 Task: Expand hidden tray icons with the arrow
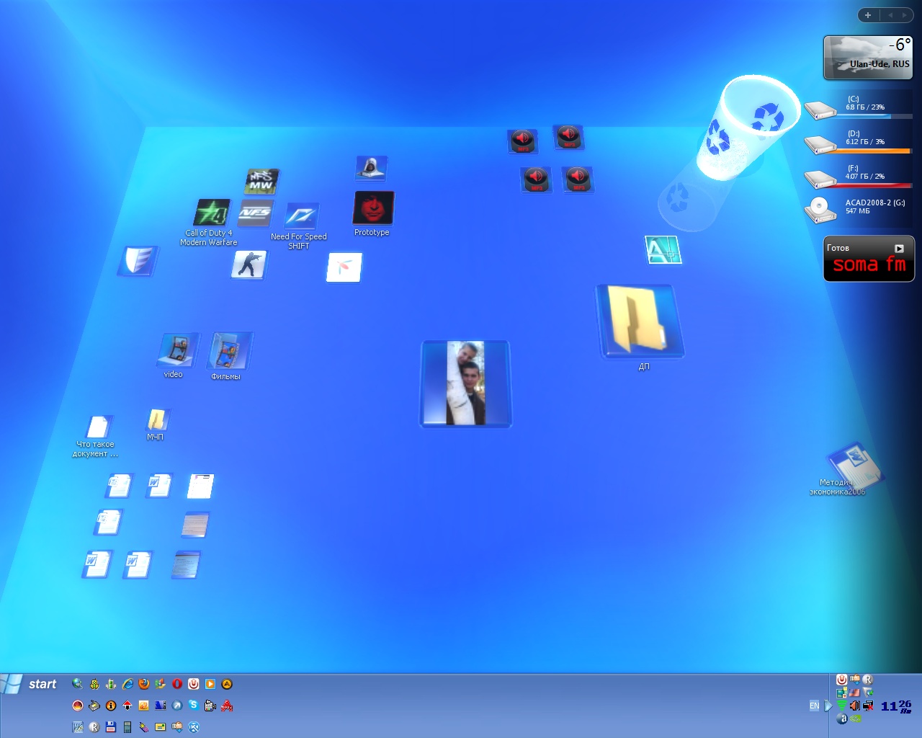[828, 706]
